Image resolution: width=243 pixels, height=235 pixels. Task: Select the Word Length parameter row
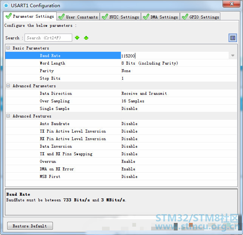coord(121,63)
